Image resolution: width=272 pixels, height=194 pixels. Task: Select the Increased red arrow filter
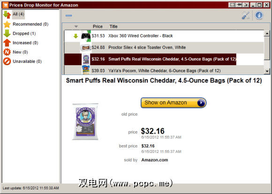tap(21, 43)
